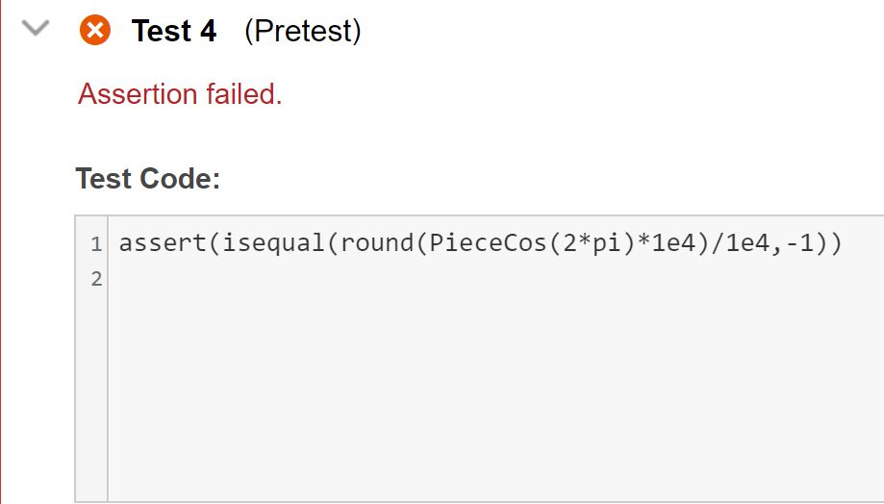Click the isequal function name in code

point(274,243)
